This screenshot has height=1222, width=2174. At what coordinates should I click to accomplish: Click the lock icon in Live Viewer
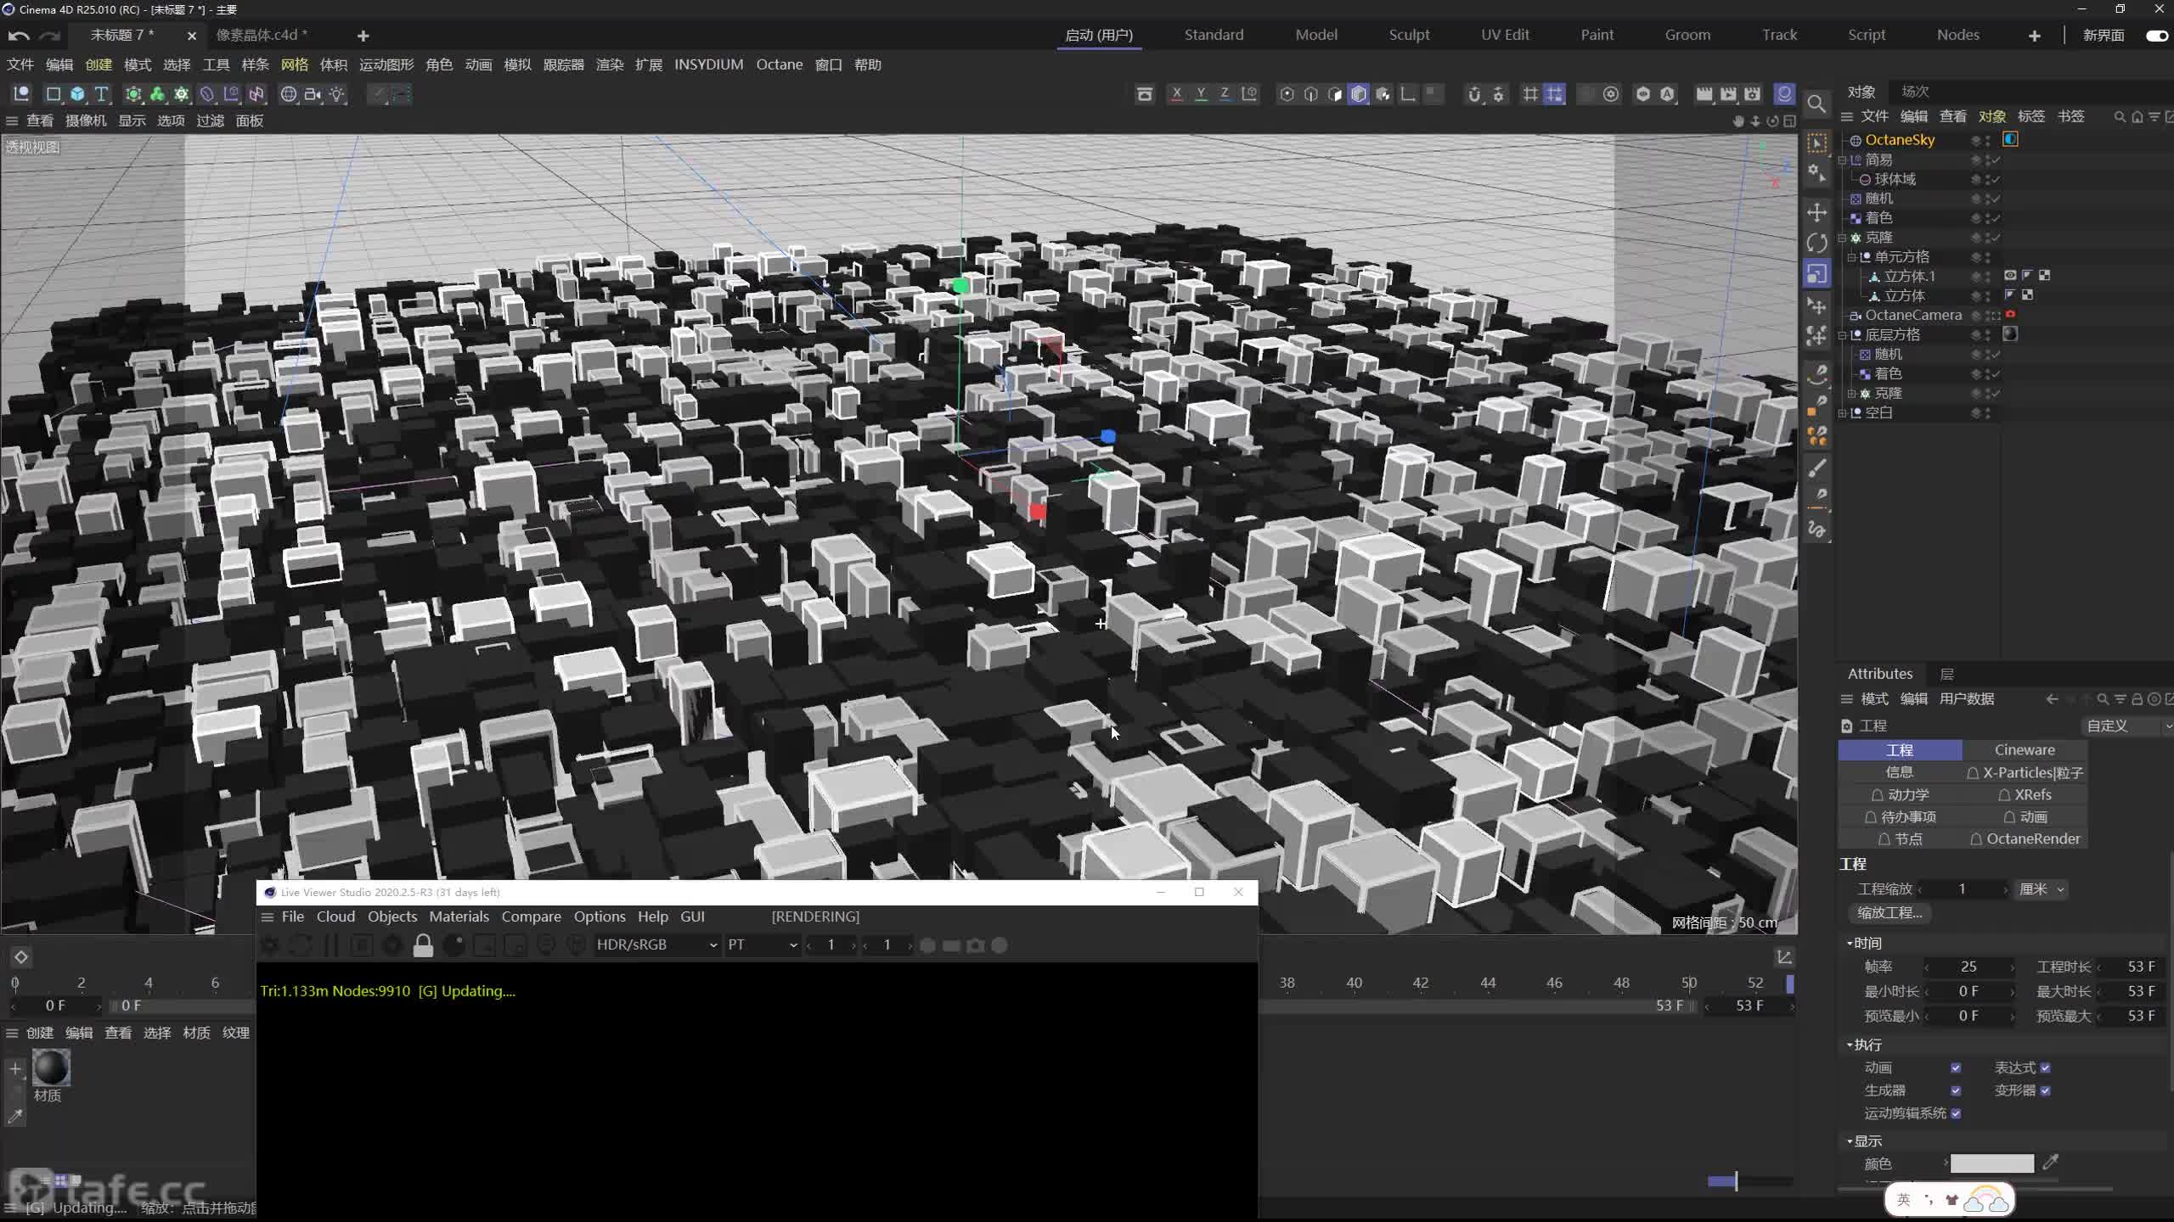(x=423, y=945)
